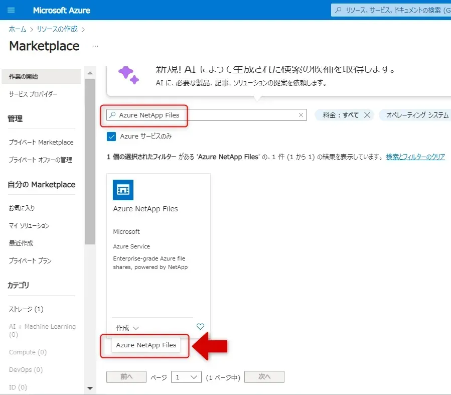This screenshot has height=395, width=451.
Task: Open the Marketplace ellipsis more options
Action: [x=95, y=46]
